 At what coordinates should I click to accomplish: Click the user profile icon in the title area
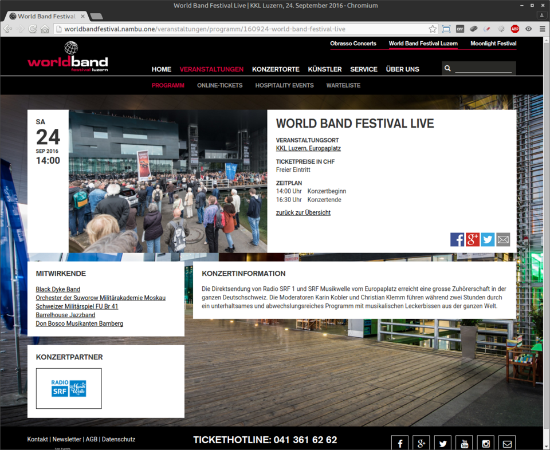click(x=542, y=15)
